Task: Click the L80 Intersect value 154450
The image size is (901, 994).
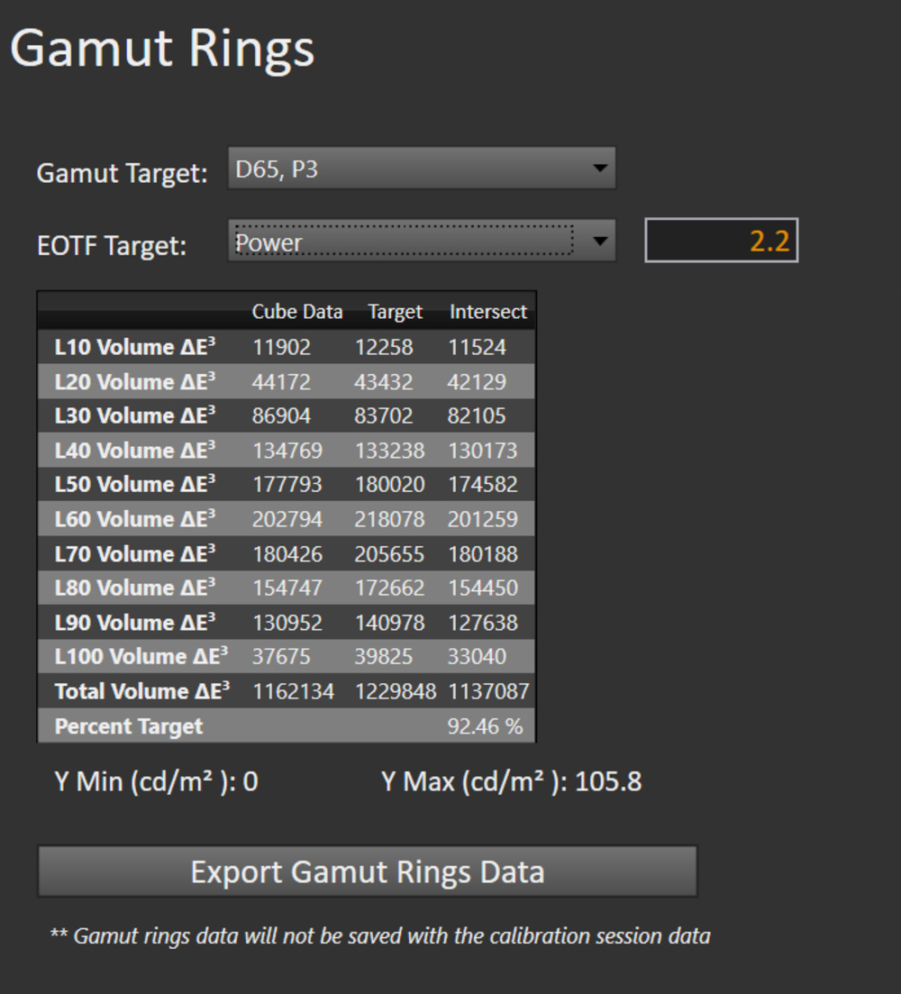Action: click(x=483, y=588)
